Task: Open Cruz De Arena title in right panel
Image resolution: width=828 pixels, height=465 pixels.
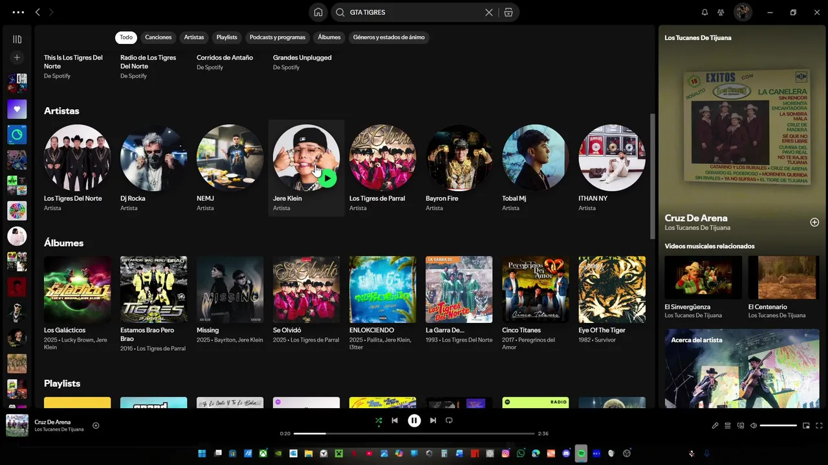Action: 696,218
